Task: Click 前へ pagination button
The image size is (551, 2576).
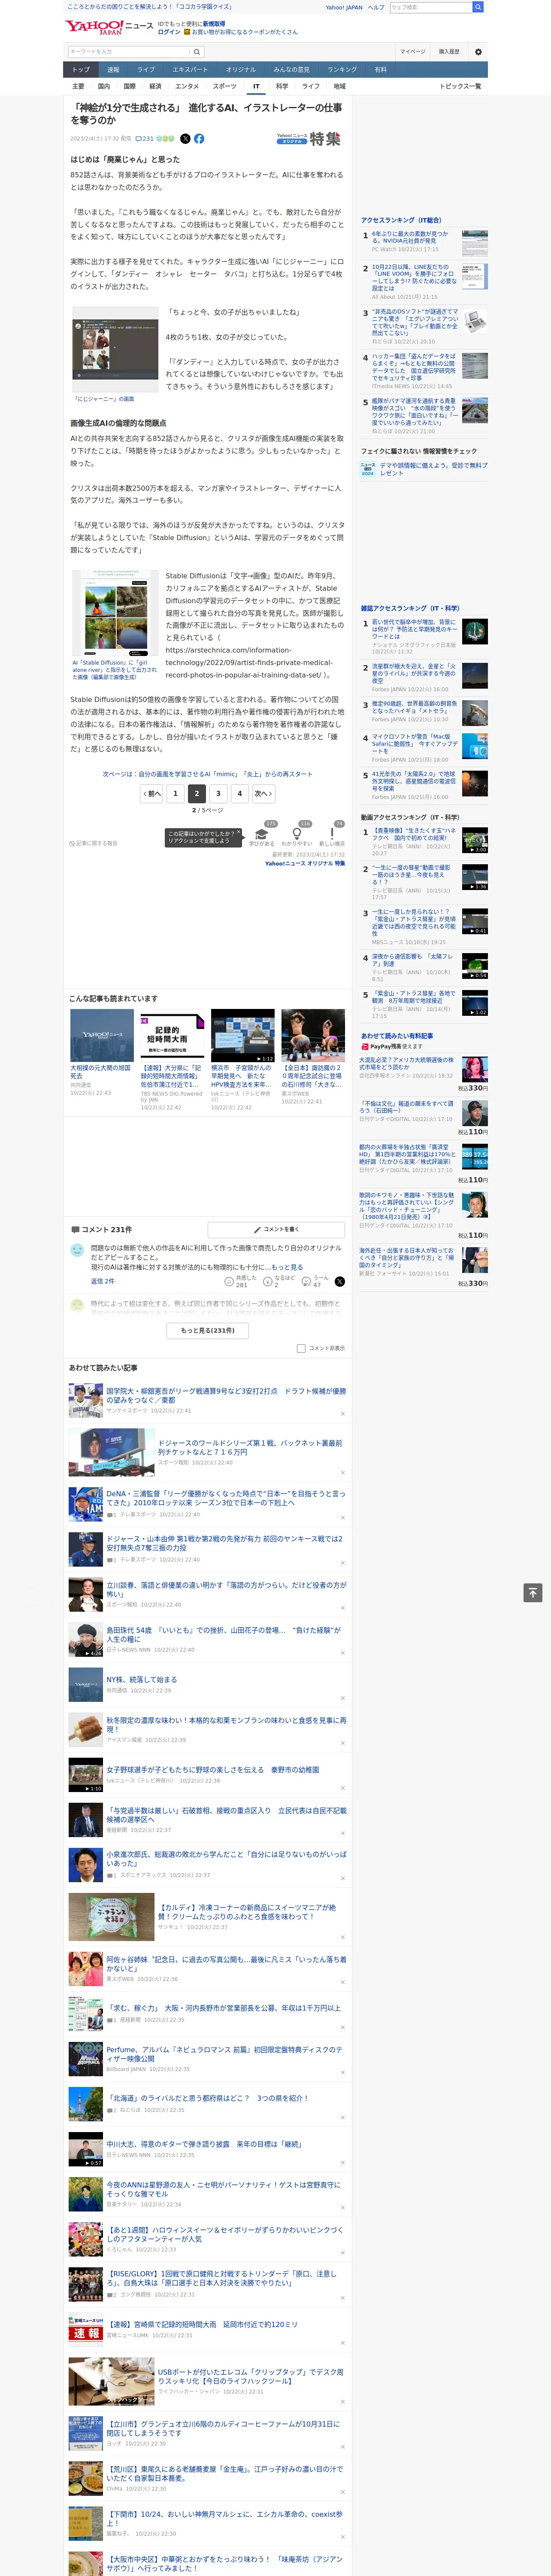Action: click(151, 793)
